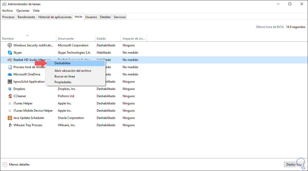Switch to Historial de aplicaciones tab
The width and height of the screenshot is (308, 171).
tap(55, 17)
